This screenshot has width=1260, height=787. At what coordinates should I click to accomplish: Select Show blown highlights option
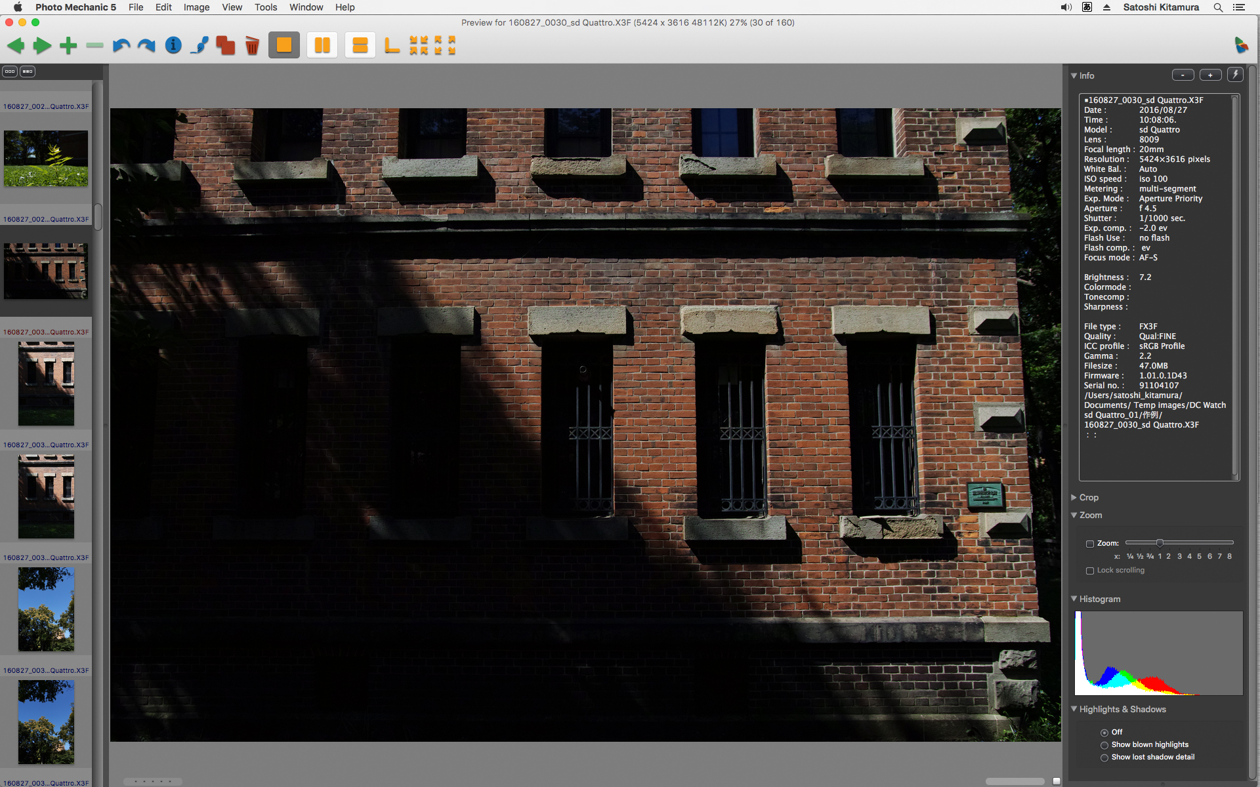click(x=1104, y=745)
